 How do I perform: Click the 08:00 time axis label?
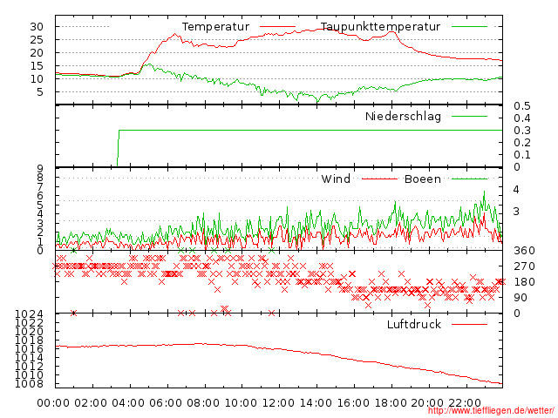pyautogui.click(x=203, y=403)
